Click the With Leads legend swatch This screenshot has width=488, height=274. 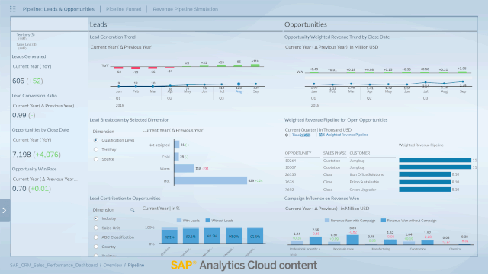[x=179, y=221]
